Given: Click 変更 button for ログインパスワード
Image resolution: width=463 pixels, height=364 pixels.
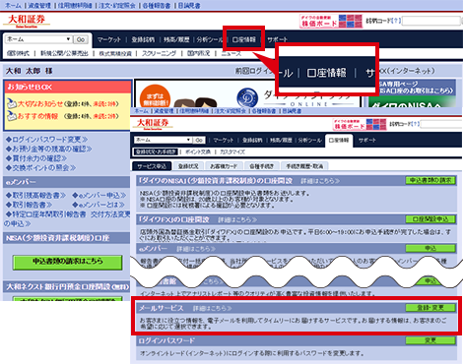Looking at the screenshot, I should pyautogui.click(x=430, y=340).
